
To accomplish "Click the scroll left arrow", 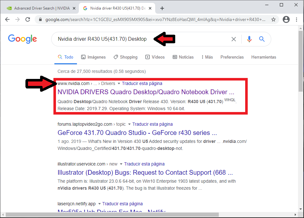I will pos(3,215).
